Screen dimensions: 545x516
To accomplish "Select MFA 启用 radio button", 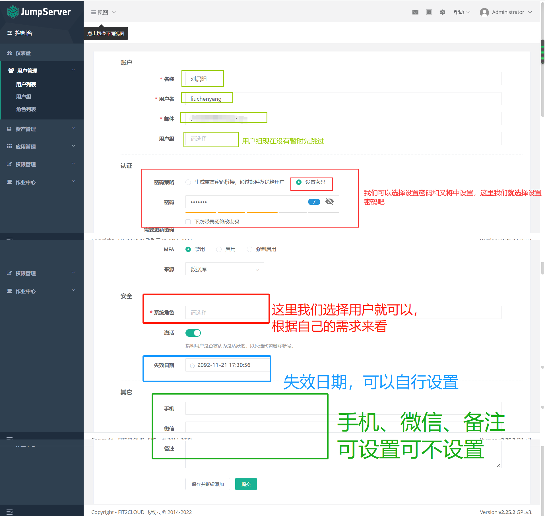I will click(x=219, y=249).
